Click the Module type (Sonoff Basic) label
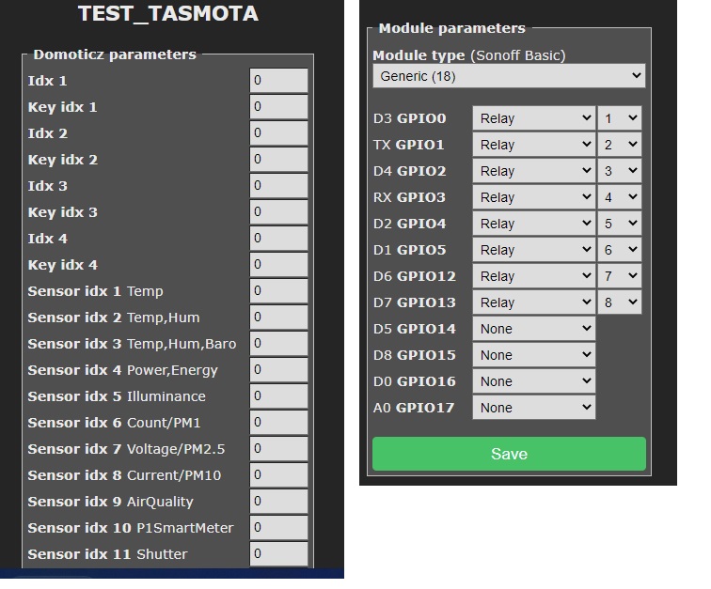711x589 pixels. click(x=469, y=55)
